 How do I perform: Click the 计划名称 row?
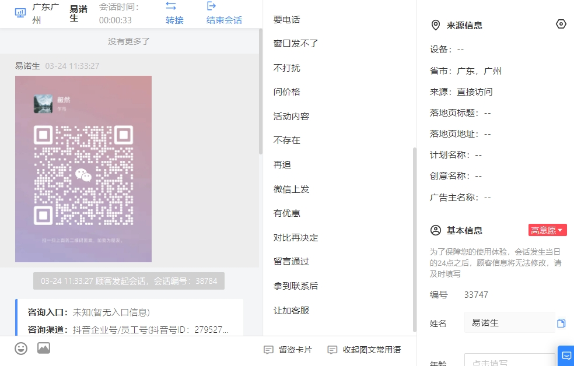point(456,155)
